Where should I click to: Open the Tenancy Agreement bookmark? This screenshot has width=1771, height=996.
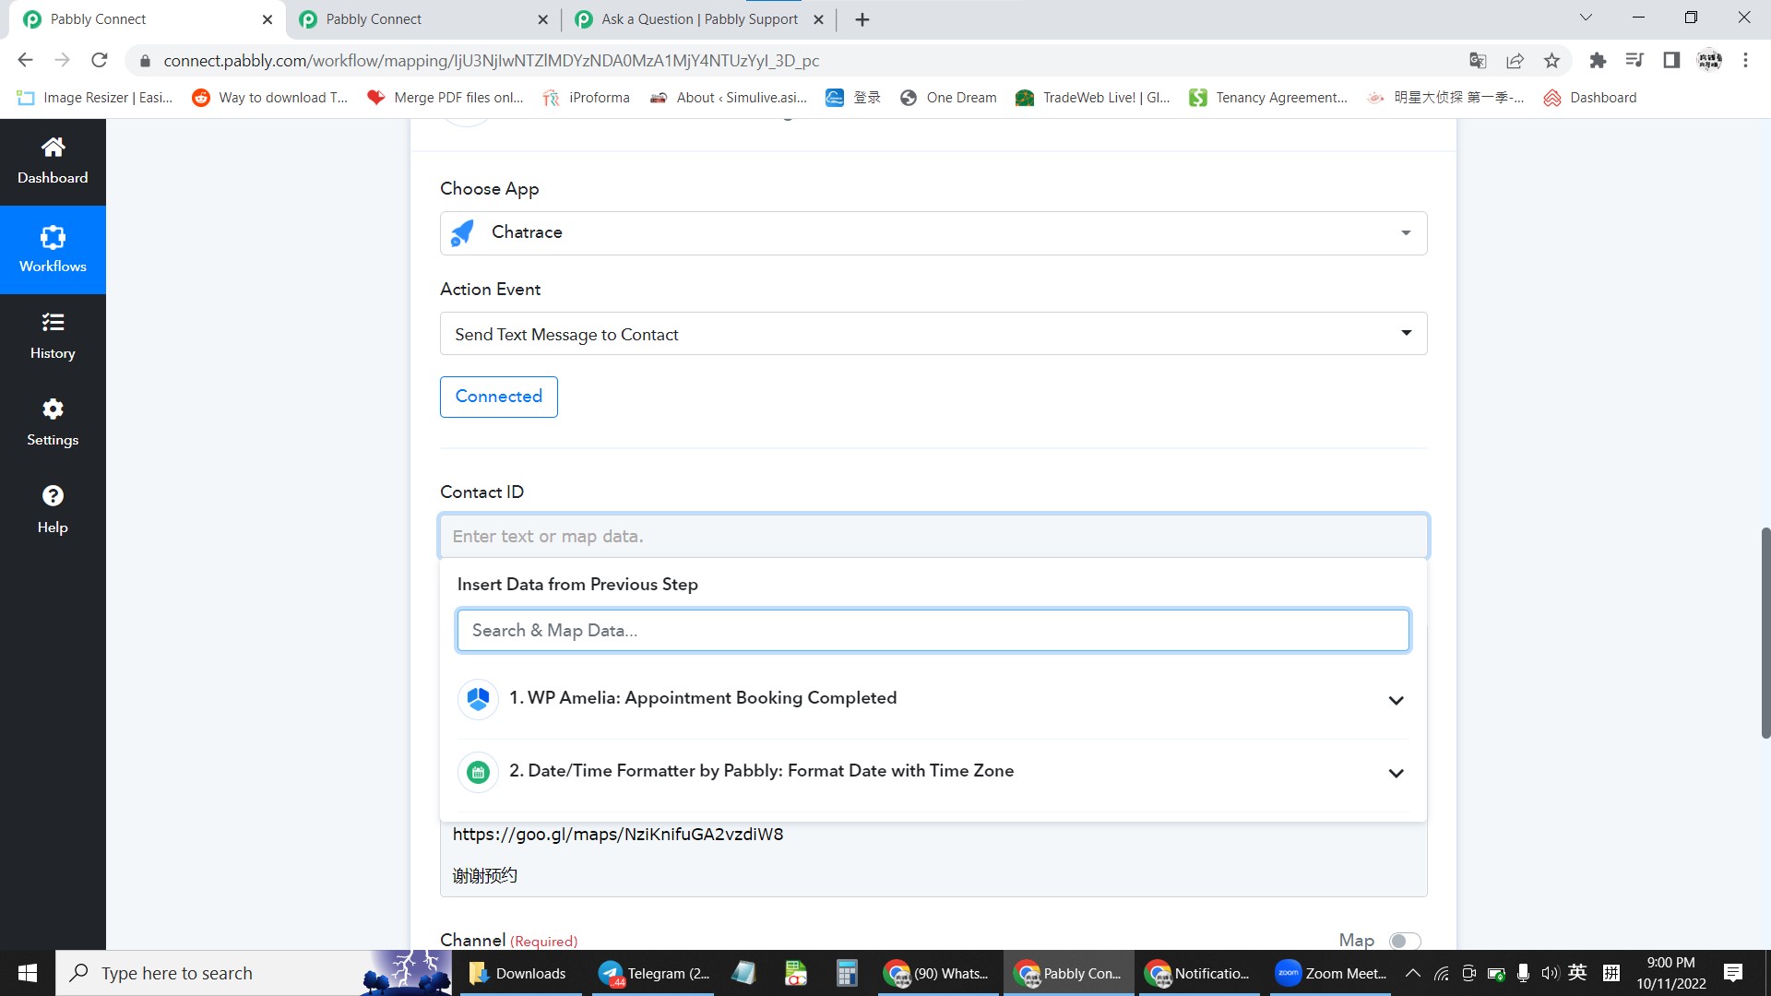tap(1268, 98)
